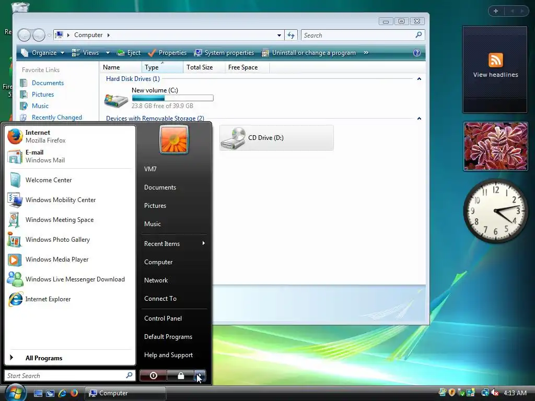Open Default Programs from Start menu
Viewport: 535px width, 401px height.
(x=174, y=337)
